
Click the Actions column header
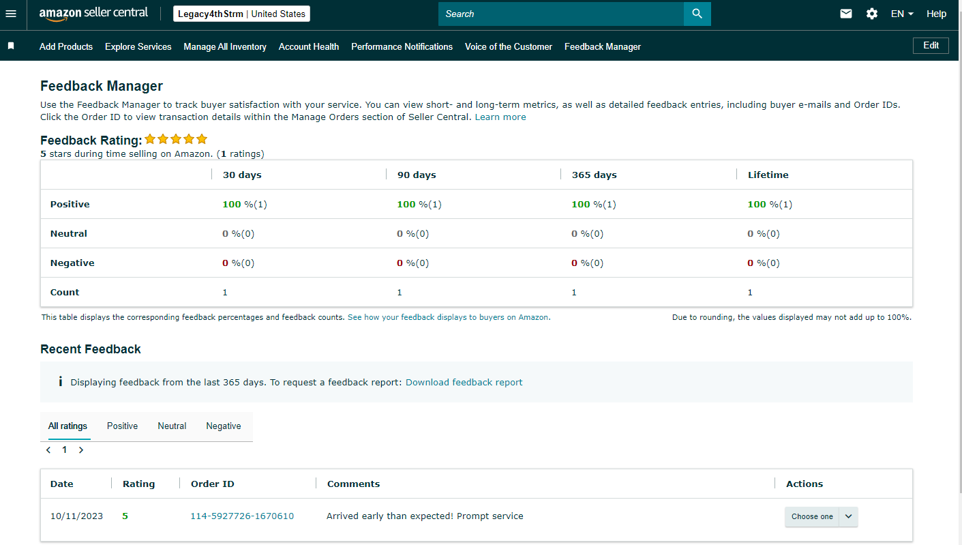click(x=805, y=484)
